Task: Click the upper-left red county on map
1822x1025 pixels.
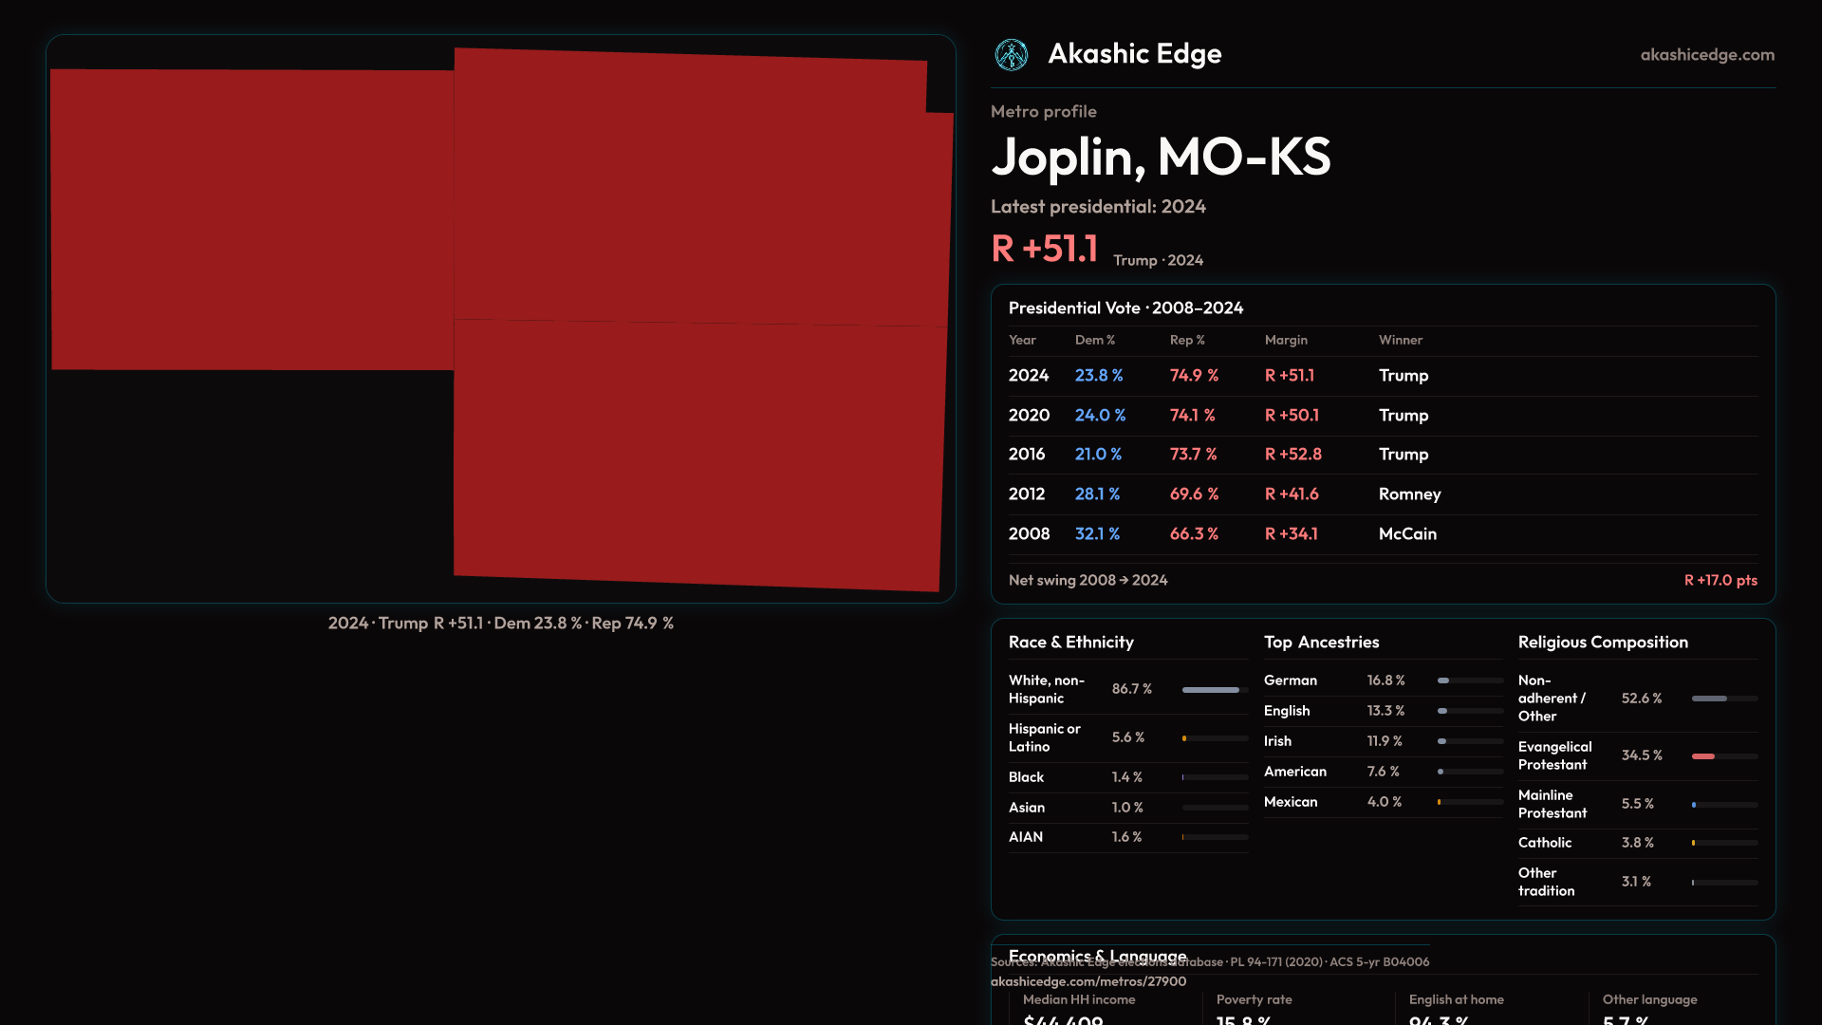Action: (x=251, y=218)
